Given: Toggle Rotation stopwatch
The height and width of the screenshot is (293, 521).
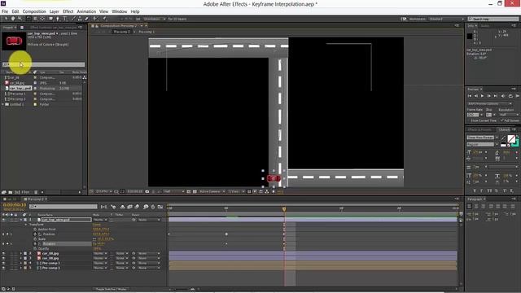Looking at the screenshot, I should coord(35,244).
